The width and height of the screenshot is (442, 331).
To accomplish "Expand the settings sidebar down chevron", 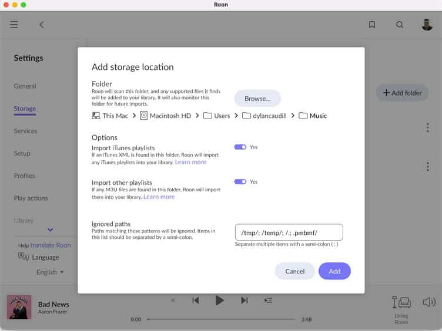I will 50,229.
